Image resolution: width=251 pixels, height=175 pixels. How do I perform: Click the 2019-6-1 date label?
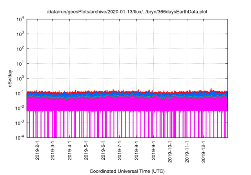click(x=103, y=150)
